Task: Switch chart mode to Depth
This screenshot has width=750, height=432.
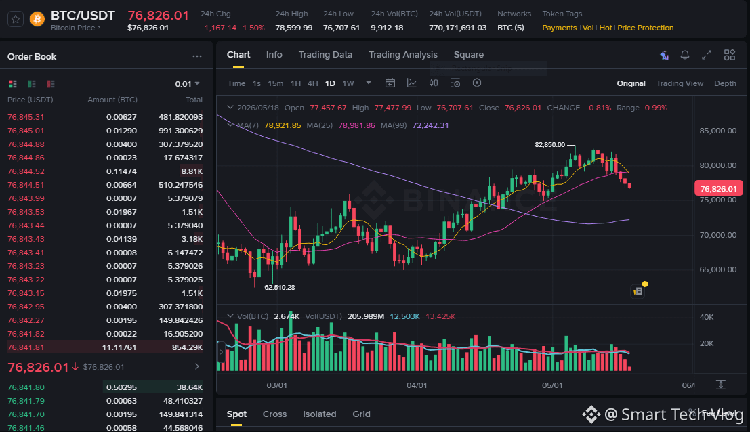Action: 725,83
